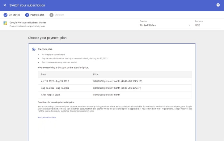Click the Get started checkmark step icon
The height and width of the screenshot is (141, 224).
(6, 15)
